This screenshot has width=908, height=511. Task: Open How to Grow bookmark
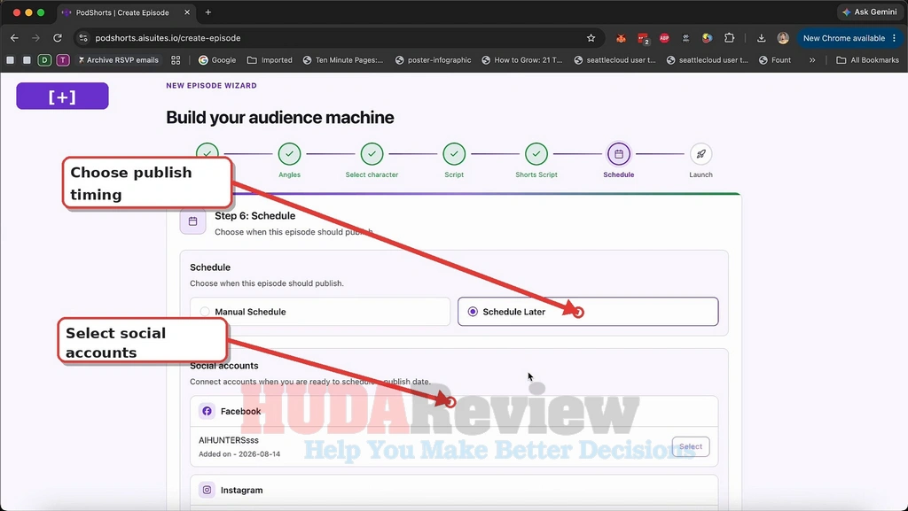coord(521,60)
